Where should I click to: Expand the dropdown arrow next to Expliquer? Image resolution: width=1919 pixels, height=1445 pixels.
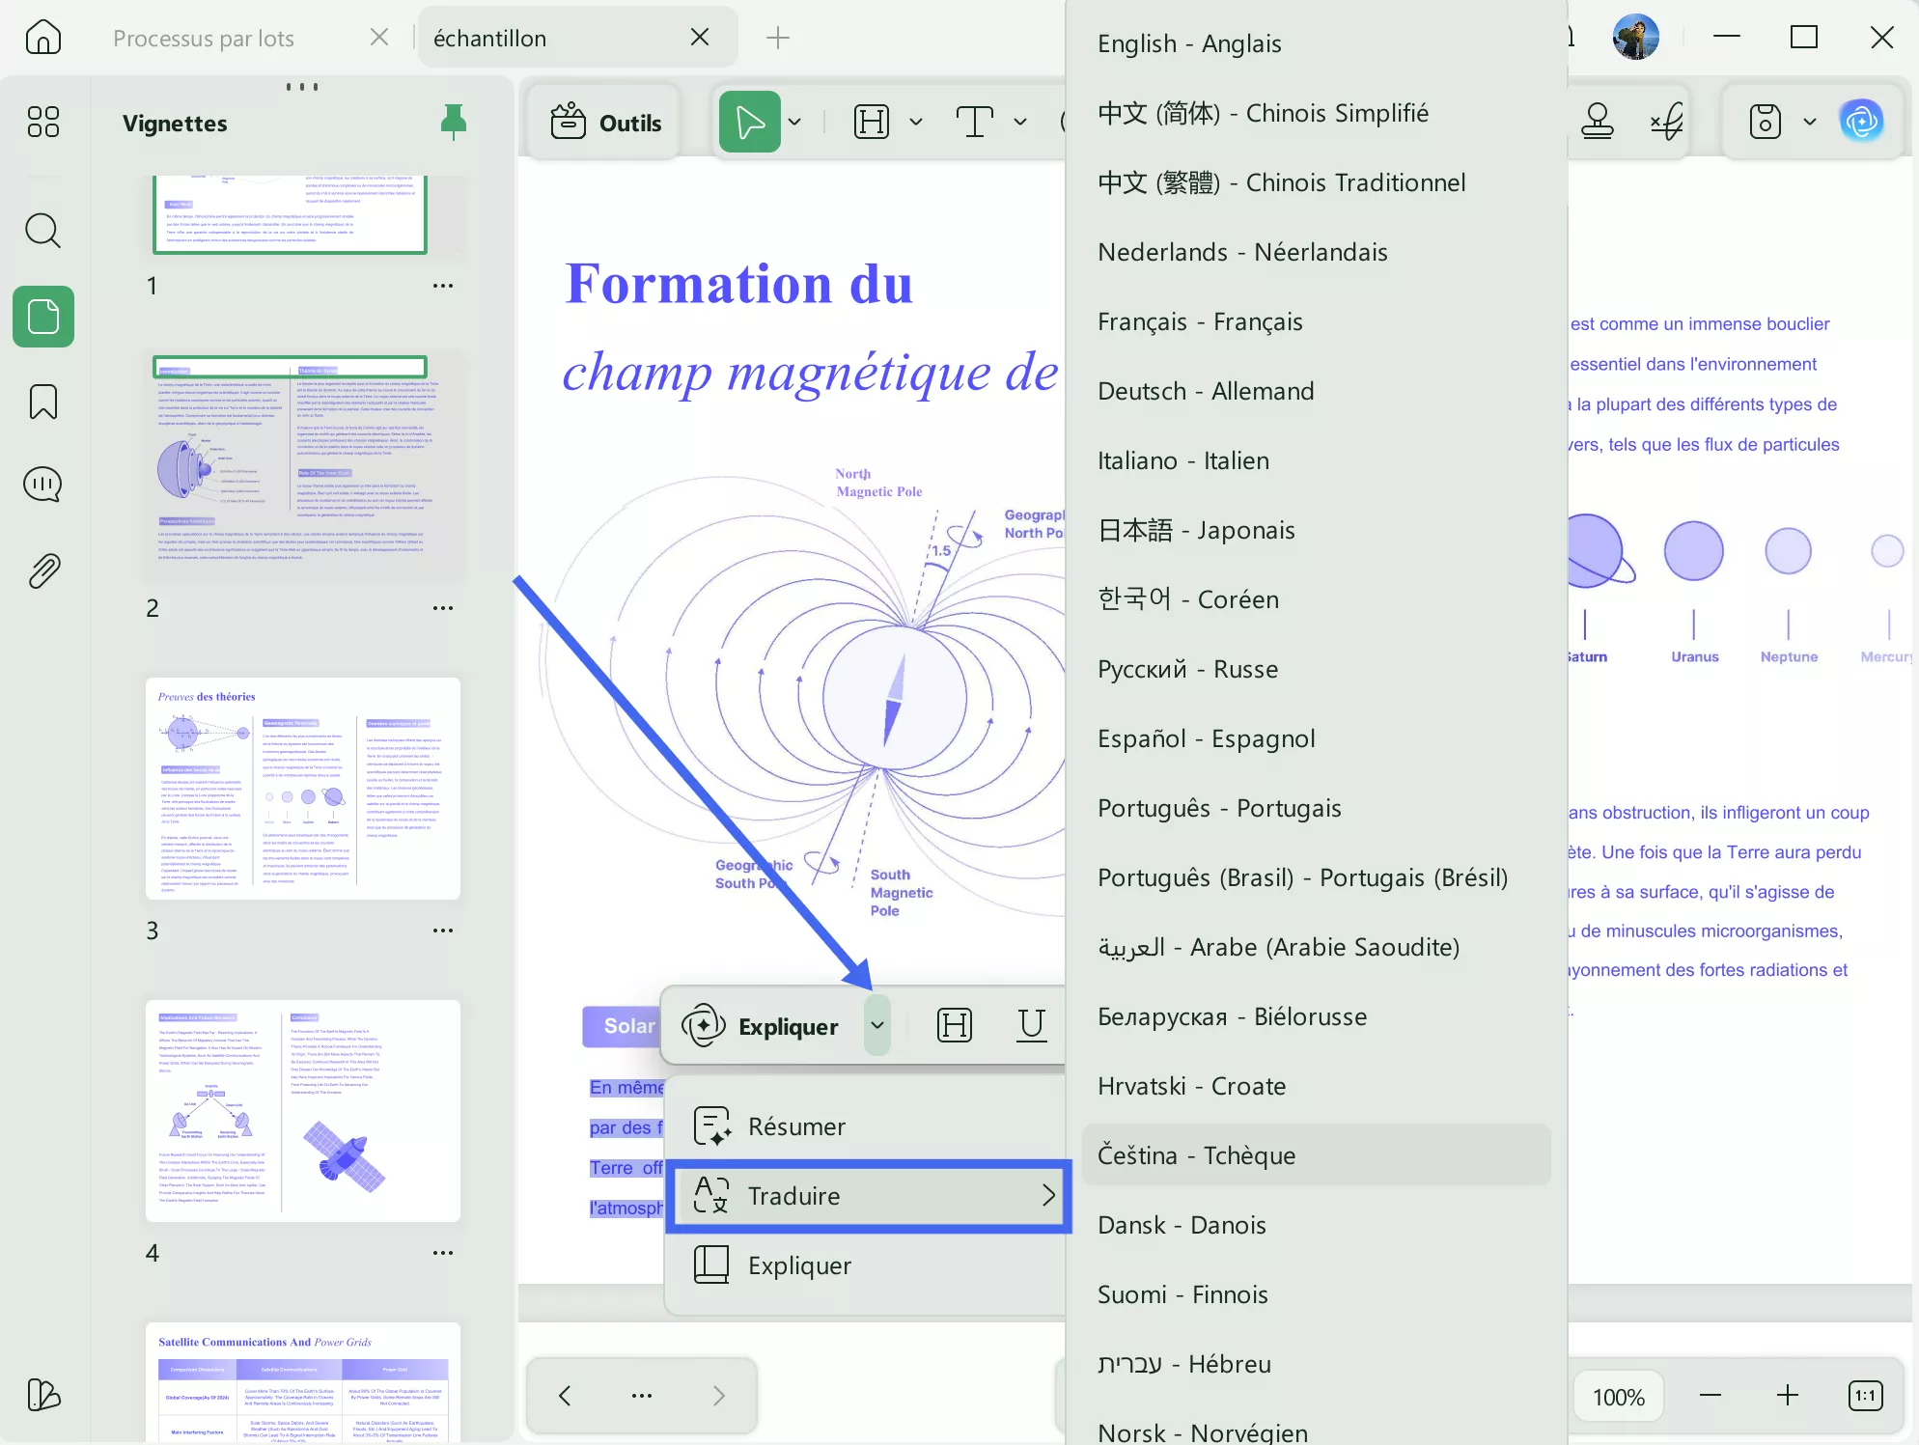876,1025
